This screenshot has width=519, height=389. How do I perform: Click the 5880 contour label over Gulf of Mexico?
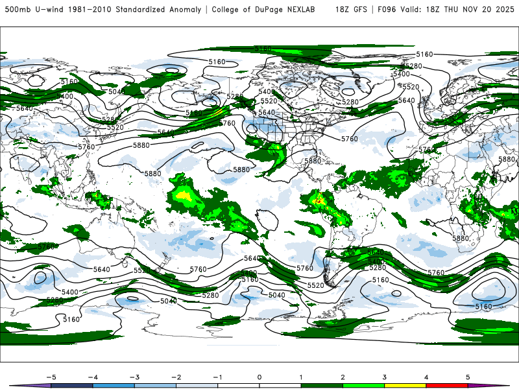point(313,161)
